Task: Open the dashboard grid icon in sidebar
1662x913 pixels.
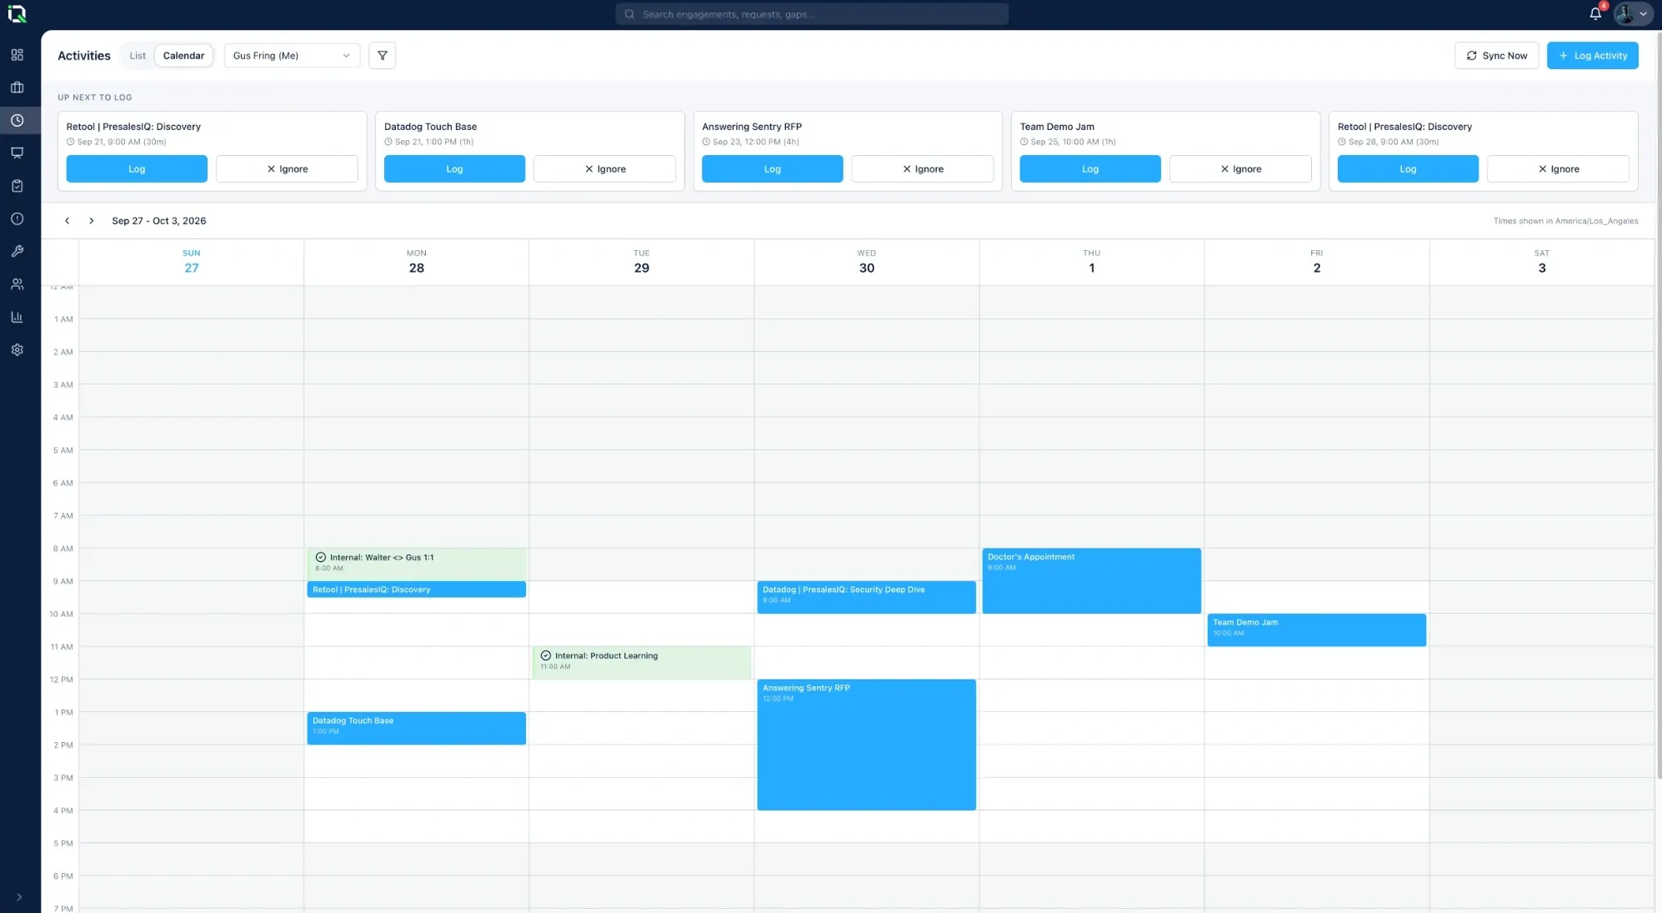Action: point(17,55)
